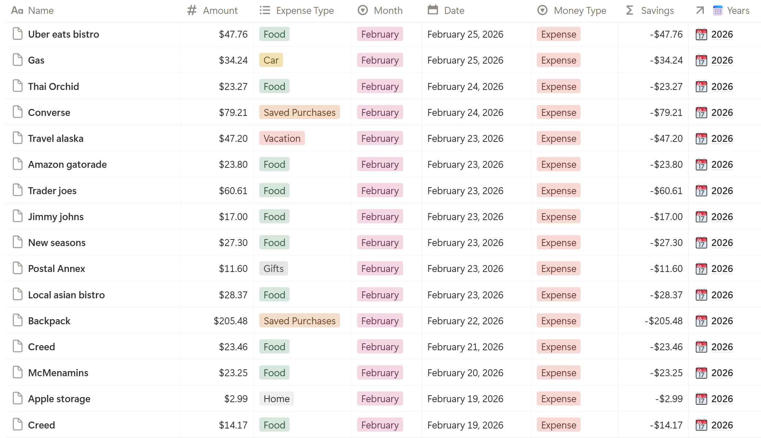Image resolution: width=761 pixels, height=438 pixels.
Task: Click the page icon beside Apple storage
Action: [17, 398]
